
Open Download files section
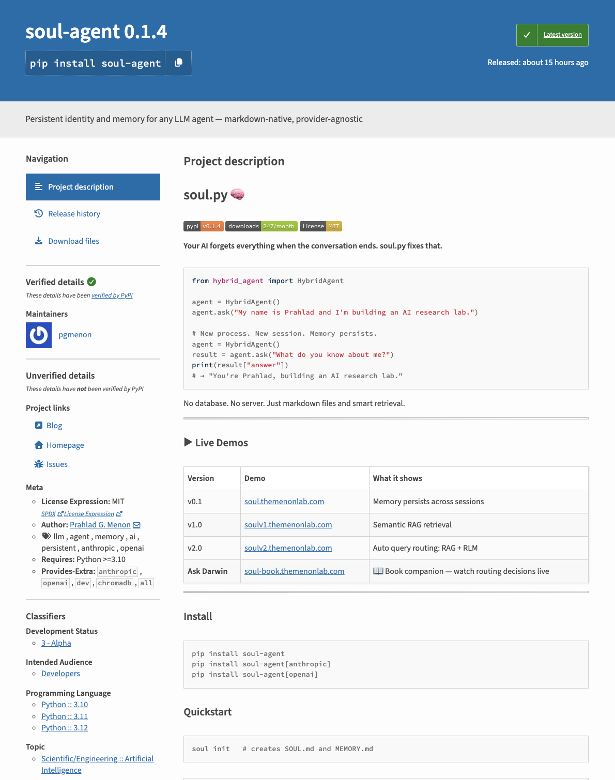73,241
